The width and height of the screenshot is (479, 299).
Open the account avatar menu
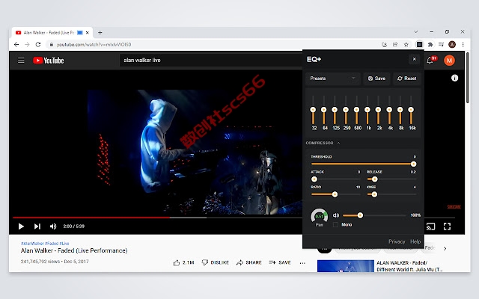point(449,61)
